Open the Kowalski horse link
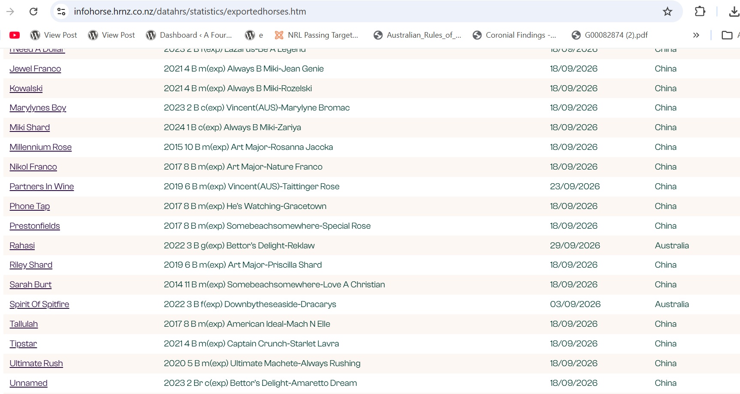This screenshot has width=740, height=394. click(x=26, y=89)
